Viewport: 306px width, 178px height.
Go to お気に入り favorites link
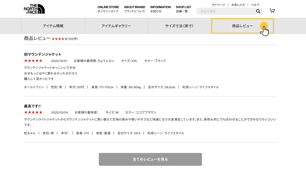click(x=238, y=5)
